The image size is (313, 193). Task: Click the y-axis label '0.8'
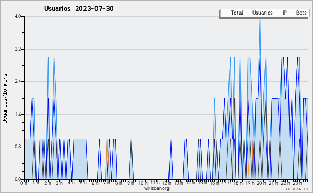[x=18, y=147]
